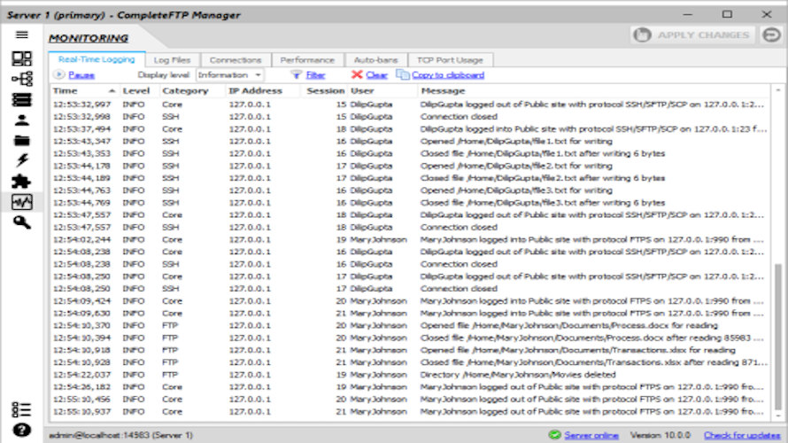Click the Monitoring activity graph icon
The height and width of the screenshot is (443, 788).
21,202
